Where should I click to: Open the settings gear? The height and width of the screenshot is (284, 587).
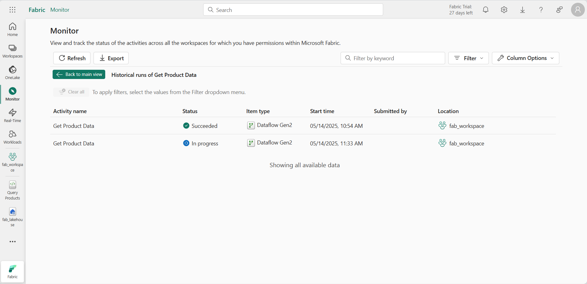point(504,10)
